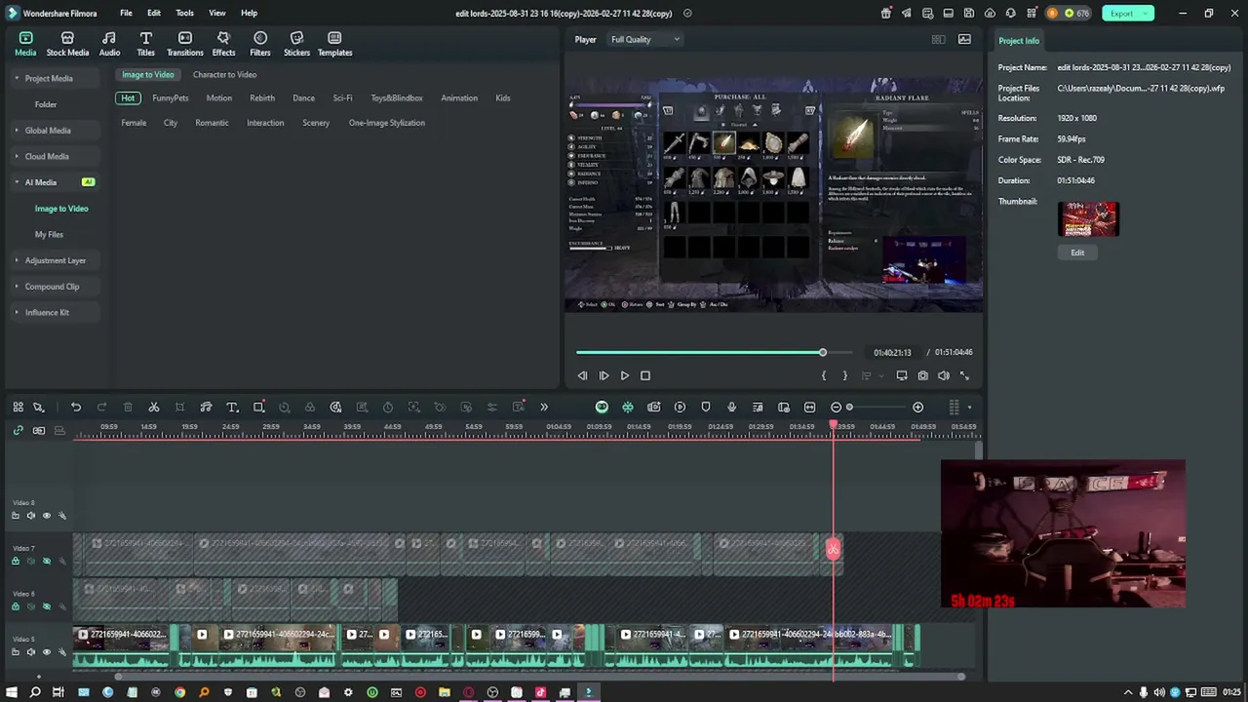This screenshot has width=1248, height=702.
Task: Click the zoom-out minus icon on timeline
Action: [836, 407]
